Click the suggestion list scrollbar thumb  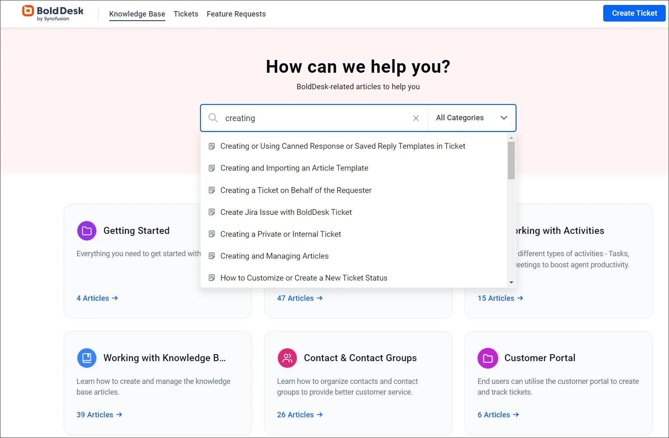[x=511, y=160]
